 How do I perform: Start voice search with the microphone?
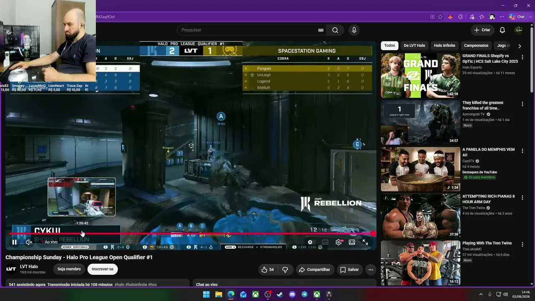(354, 30)
